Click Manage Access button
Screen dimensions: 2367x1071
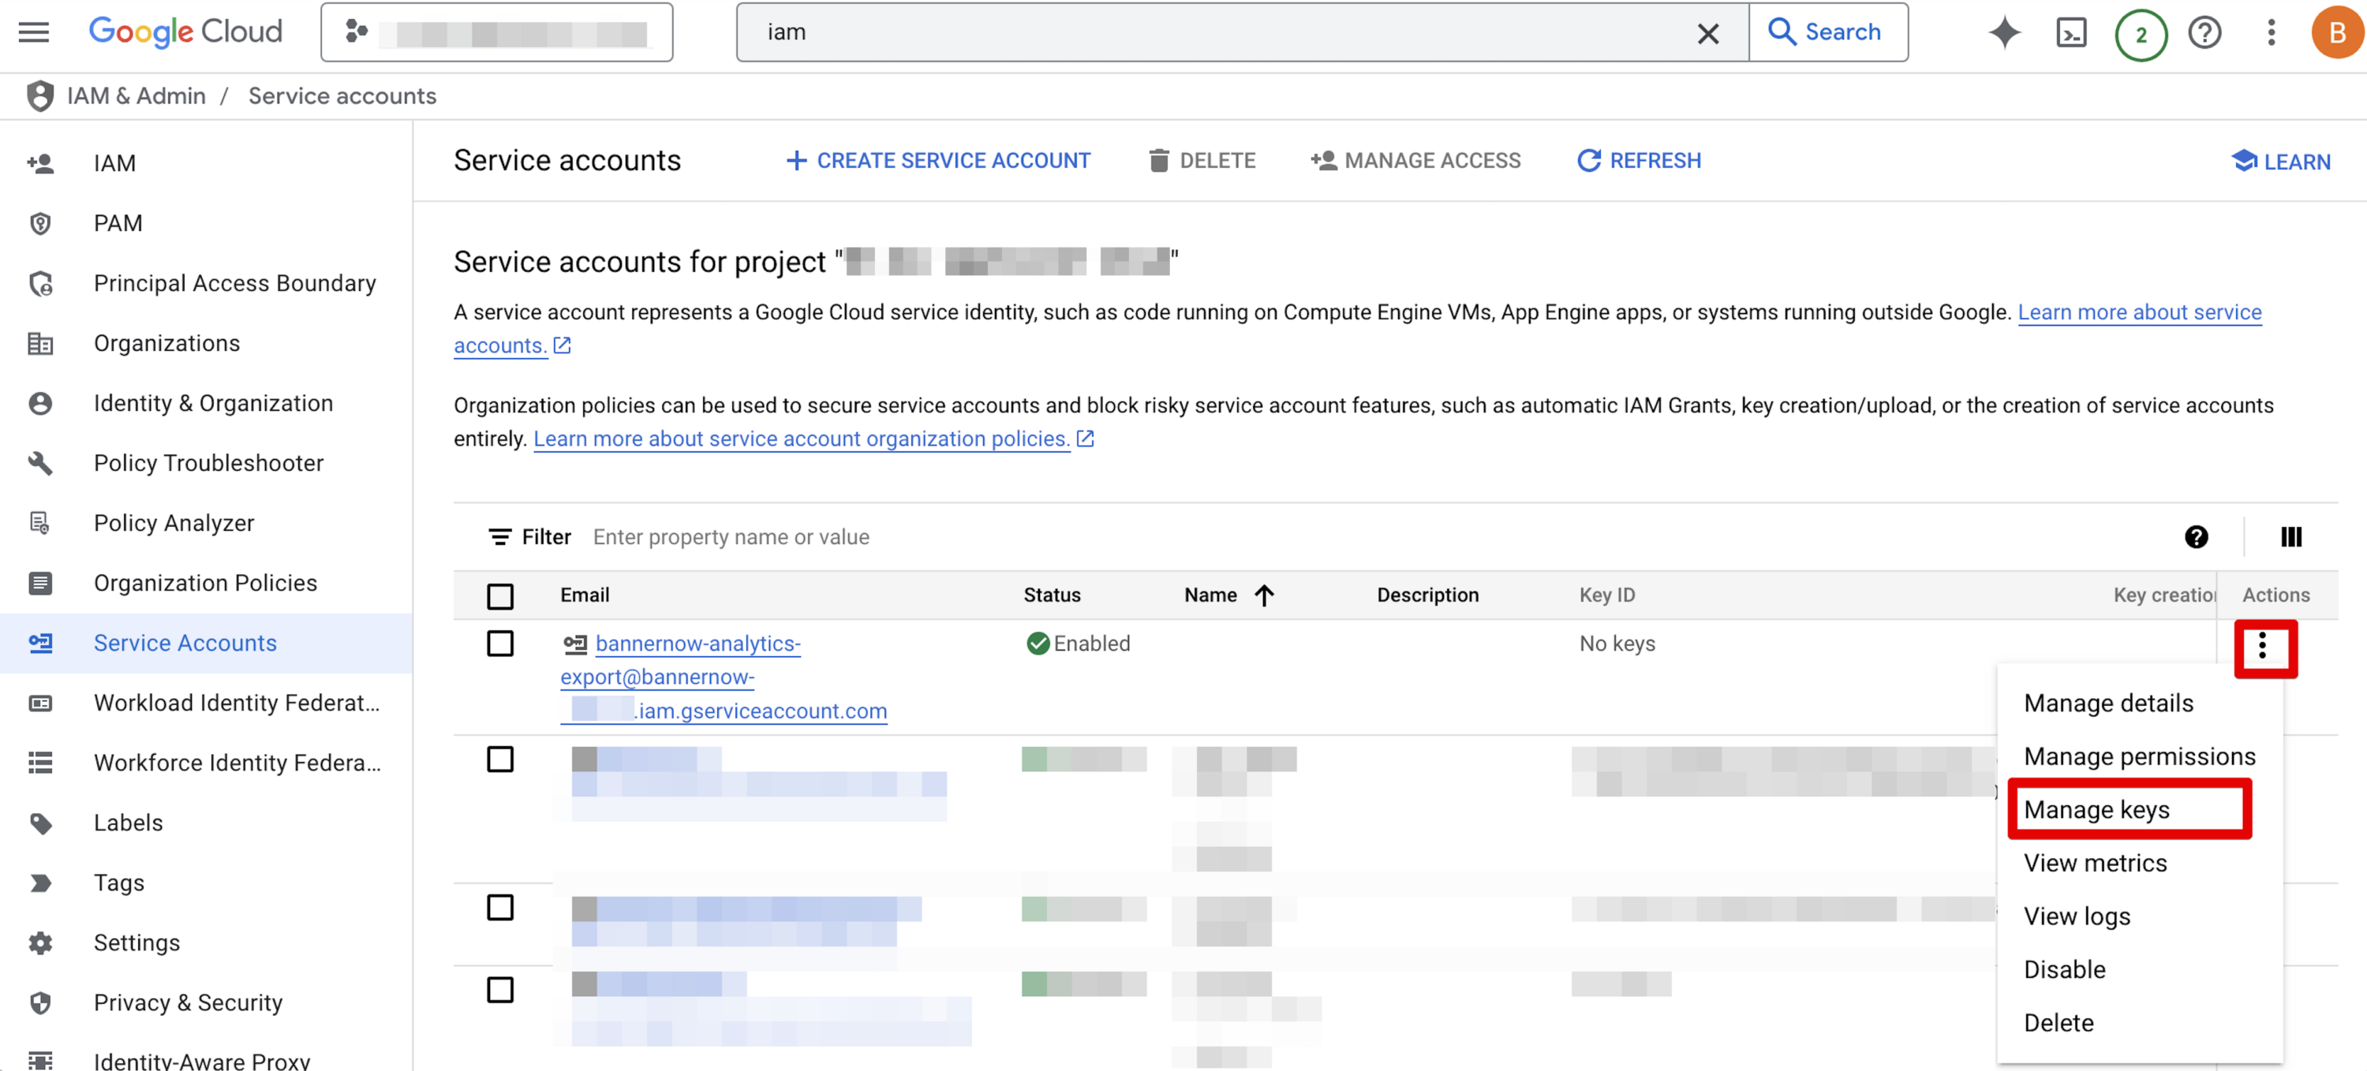[x=1415, y=161]
